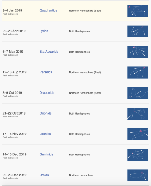Open the Geminids constellation thumbnail
This screenshot has width=151, height=186.
click(x=138, y=155)
